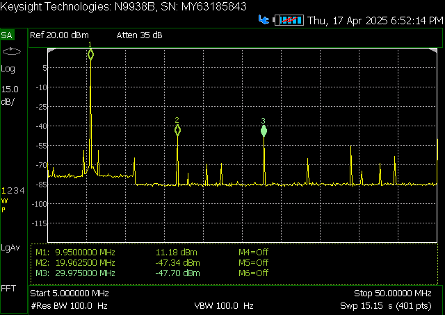Click M1 amplitude 11.18 dBm

pyautogui.click(x=176, y=252)
